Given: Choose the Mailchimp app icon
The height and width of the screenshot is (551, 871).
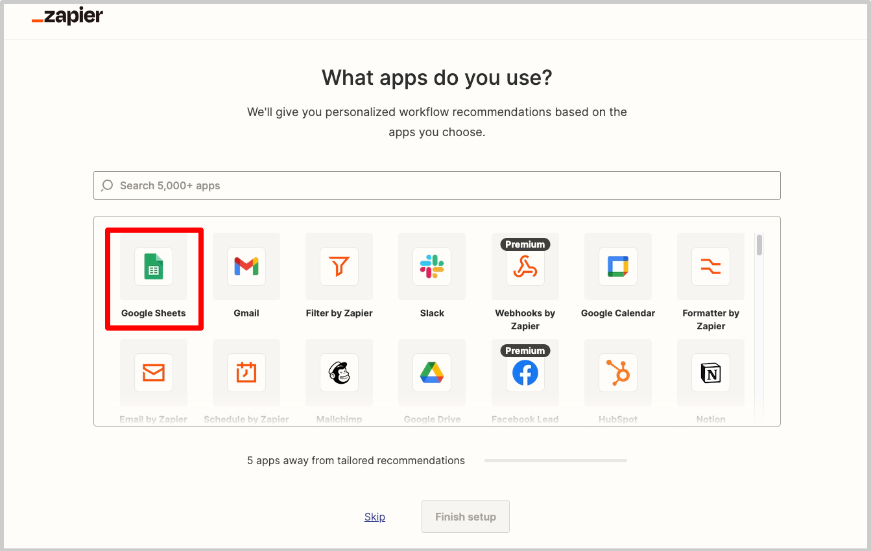Looking at the screenshot, I should point(339,373).
